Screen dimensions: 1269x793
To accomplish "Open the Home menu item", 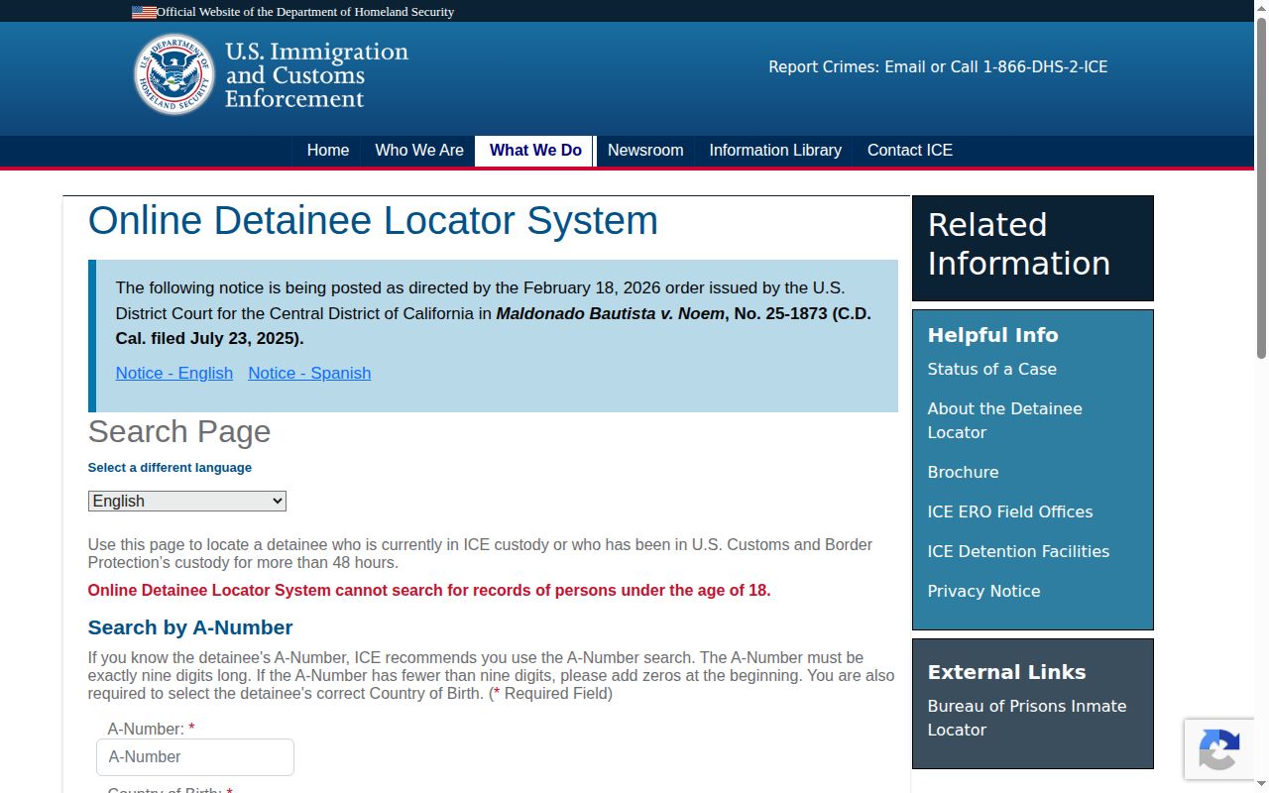I will tap(328, 151).
